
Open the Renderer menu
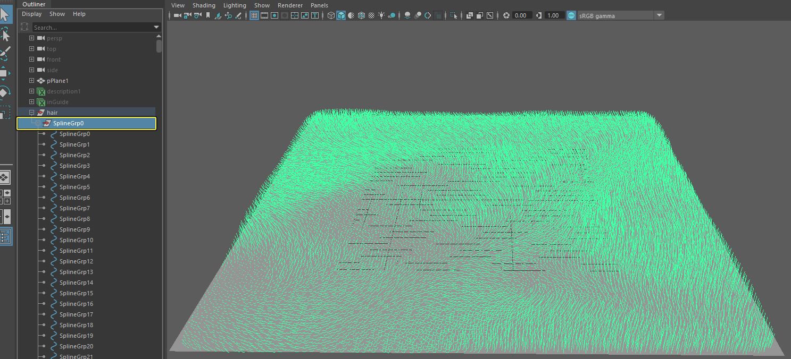pyautogui.click(x=290, y=5)
